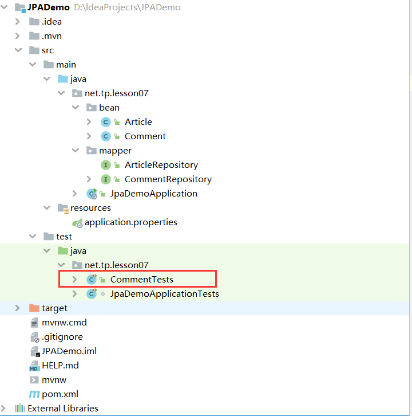The image size is (412, 416).
Task: Click the green java test root icon
Action: coord(63,251)
